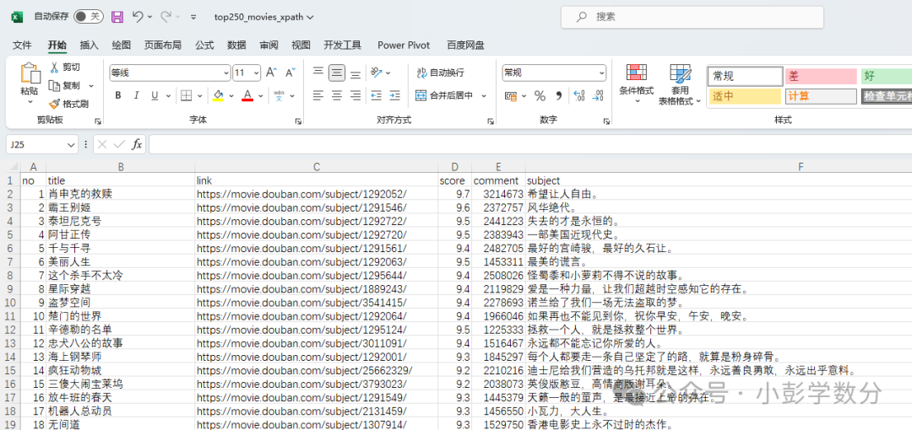
Task: Switch to the 公式 tab
Action: (x=204, y=45)
